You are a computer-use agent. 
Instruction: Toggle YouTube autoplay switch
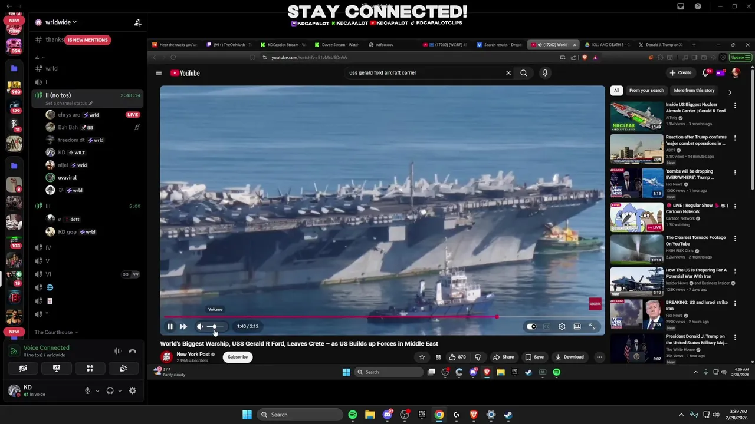pos(531,326)
